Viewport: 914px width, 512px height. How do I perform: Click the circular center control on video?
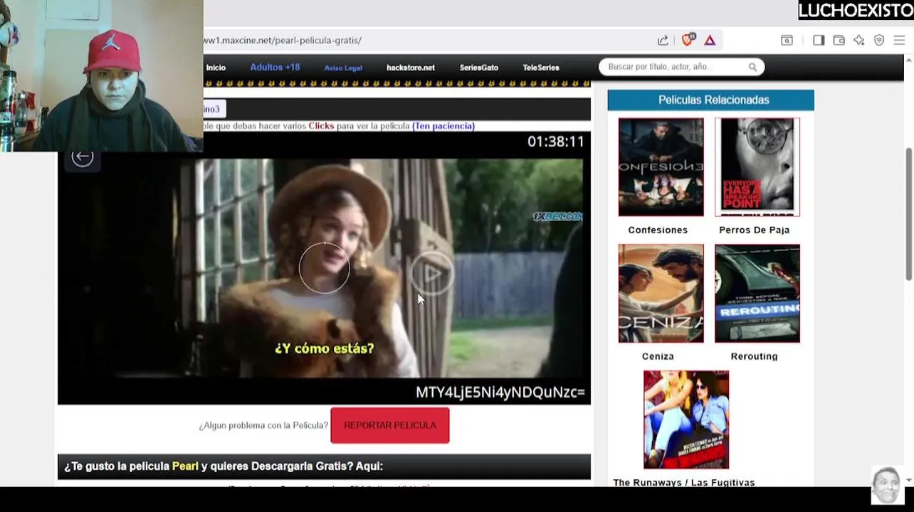pyautogui.click(x=324, y=268)
